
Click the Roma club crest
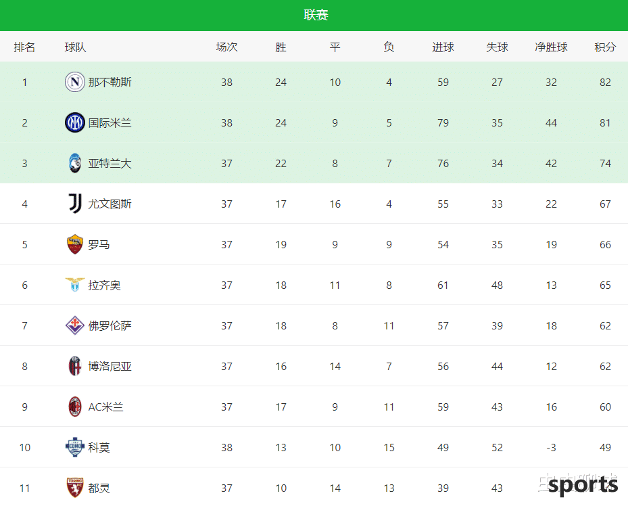tap(75, 244)
